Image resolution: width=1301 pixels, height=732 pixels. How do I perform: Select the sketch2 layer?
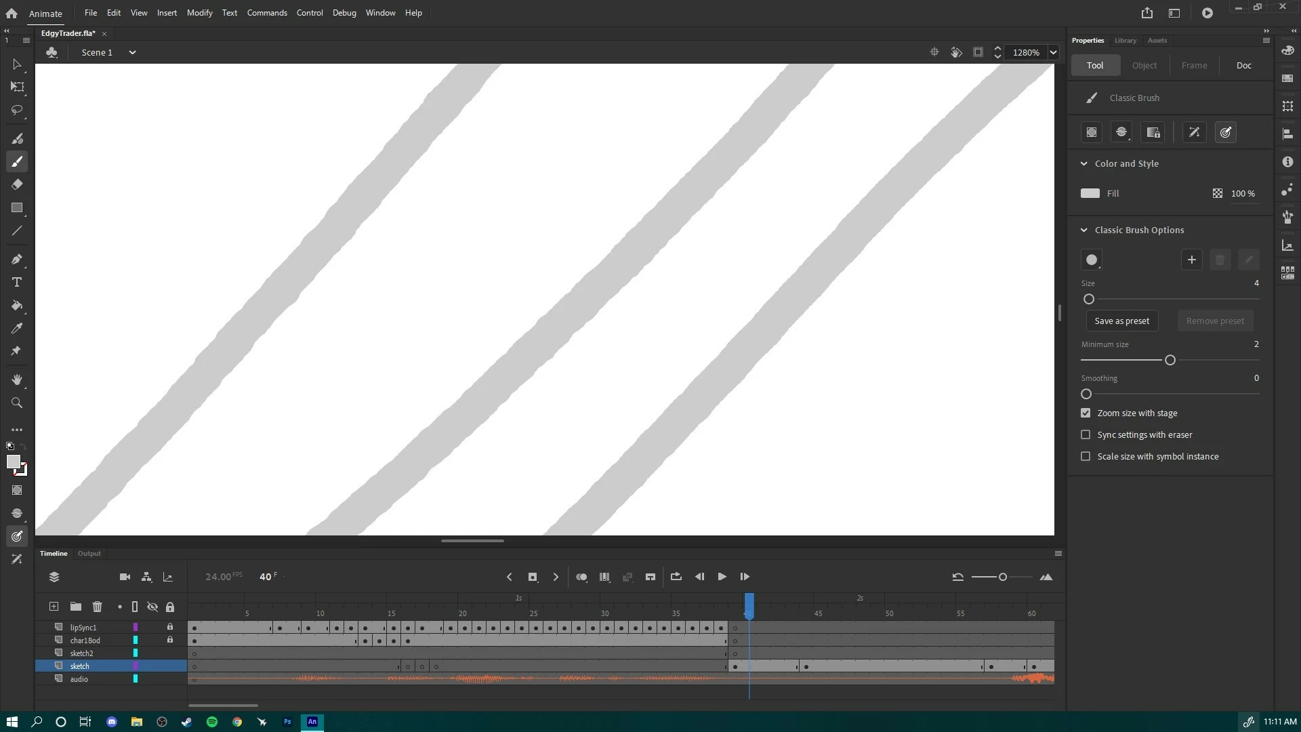81,653
